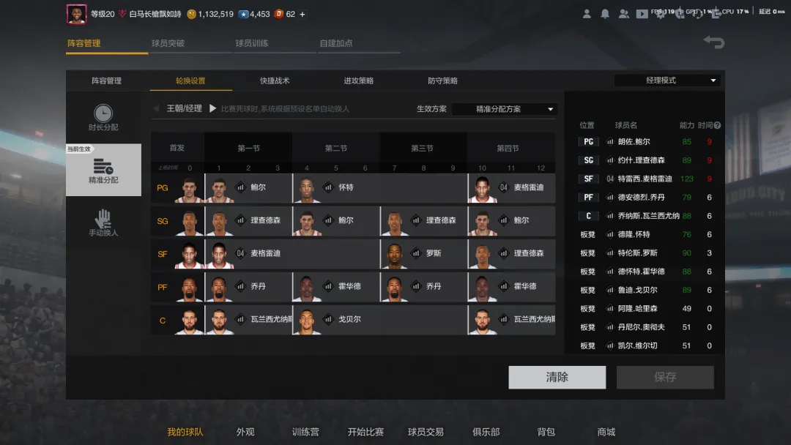The height and width of the screenshot is (445, 791).
Task: Open the friends icon in top bar
Action: 623,14
